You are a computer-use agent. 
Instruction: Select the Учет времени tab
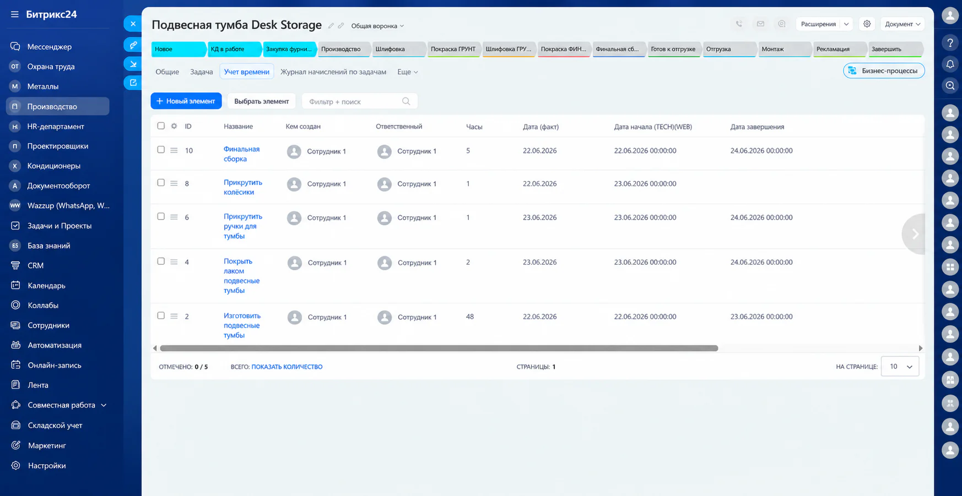point(246,72)
